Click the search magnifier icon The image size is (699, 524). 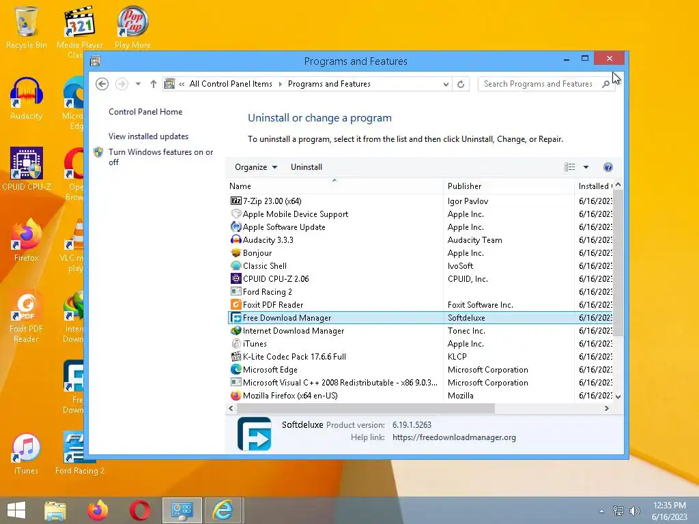pos(605,84)
